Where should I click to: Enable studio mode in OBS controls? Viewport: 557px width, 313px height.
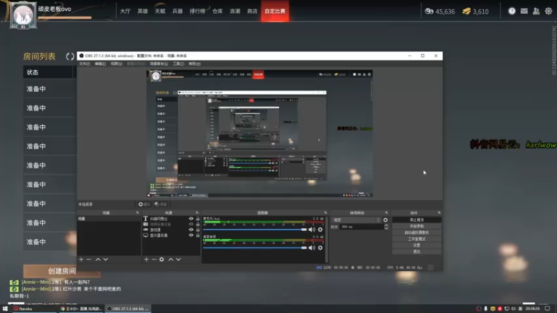(x=416, y=239)
